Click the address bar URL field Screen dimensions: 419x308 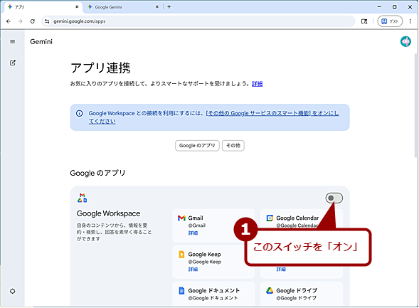(198, 21)
